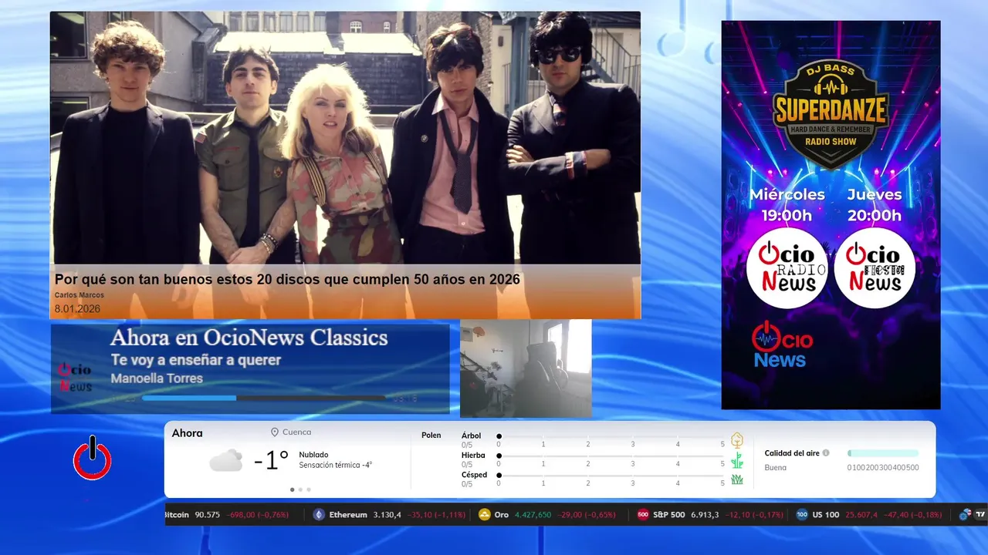Click song title 'Te voy a enseñar a querer'
Viewport: 988px width, 555px height.
tap(196, 360)
